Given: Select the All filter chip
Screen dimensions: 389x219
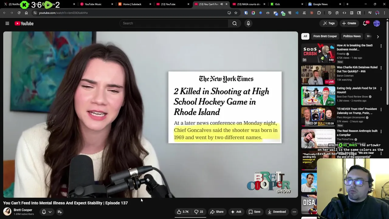Looking at the screenshot, I should 305,36.
